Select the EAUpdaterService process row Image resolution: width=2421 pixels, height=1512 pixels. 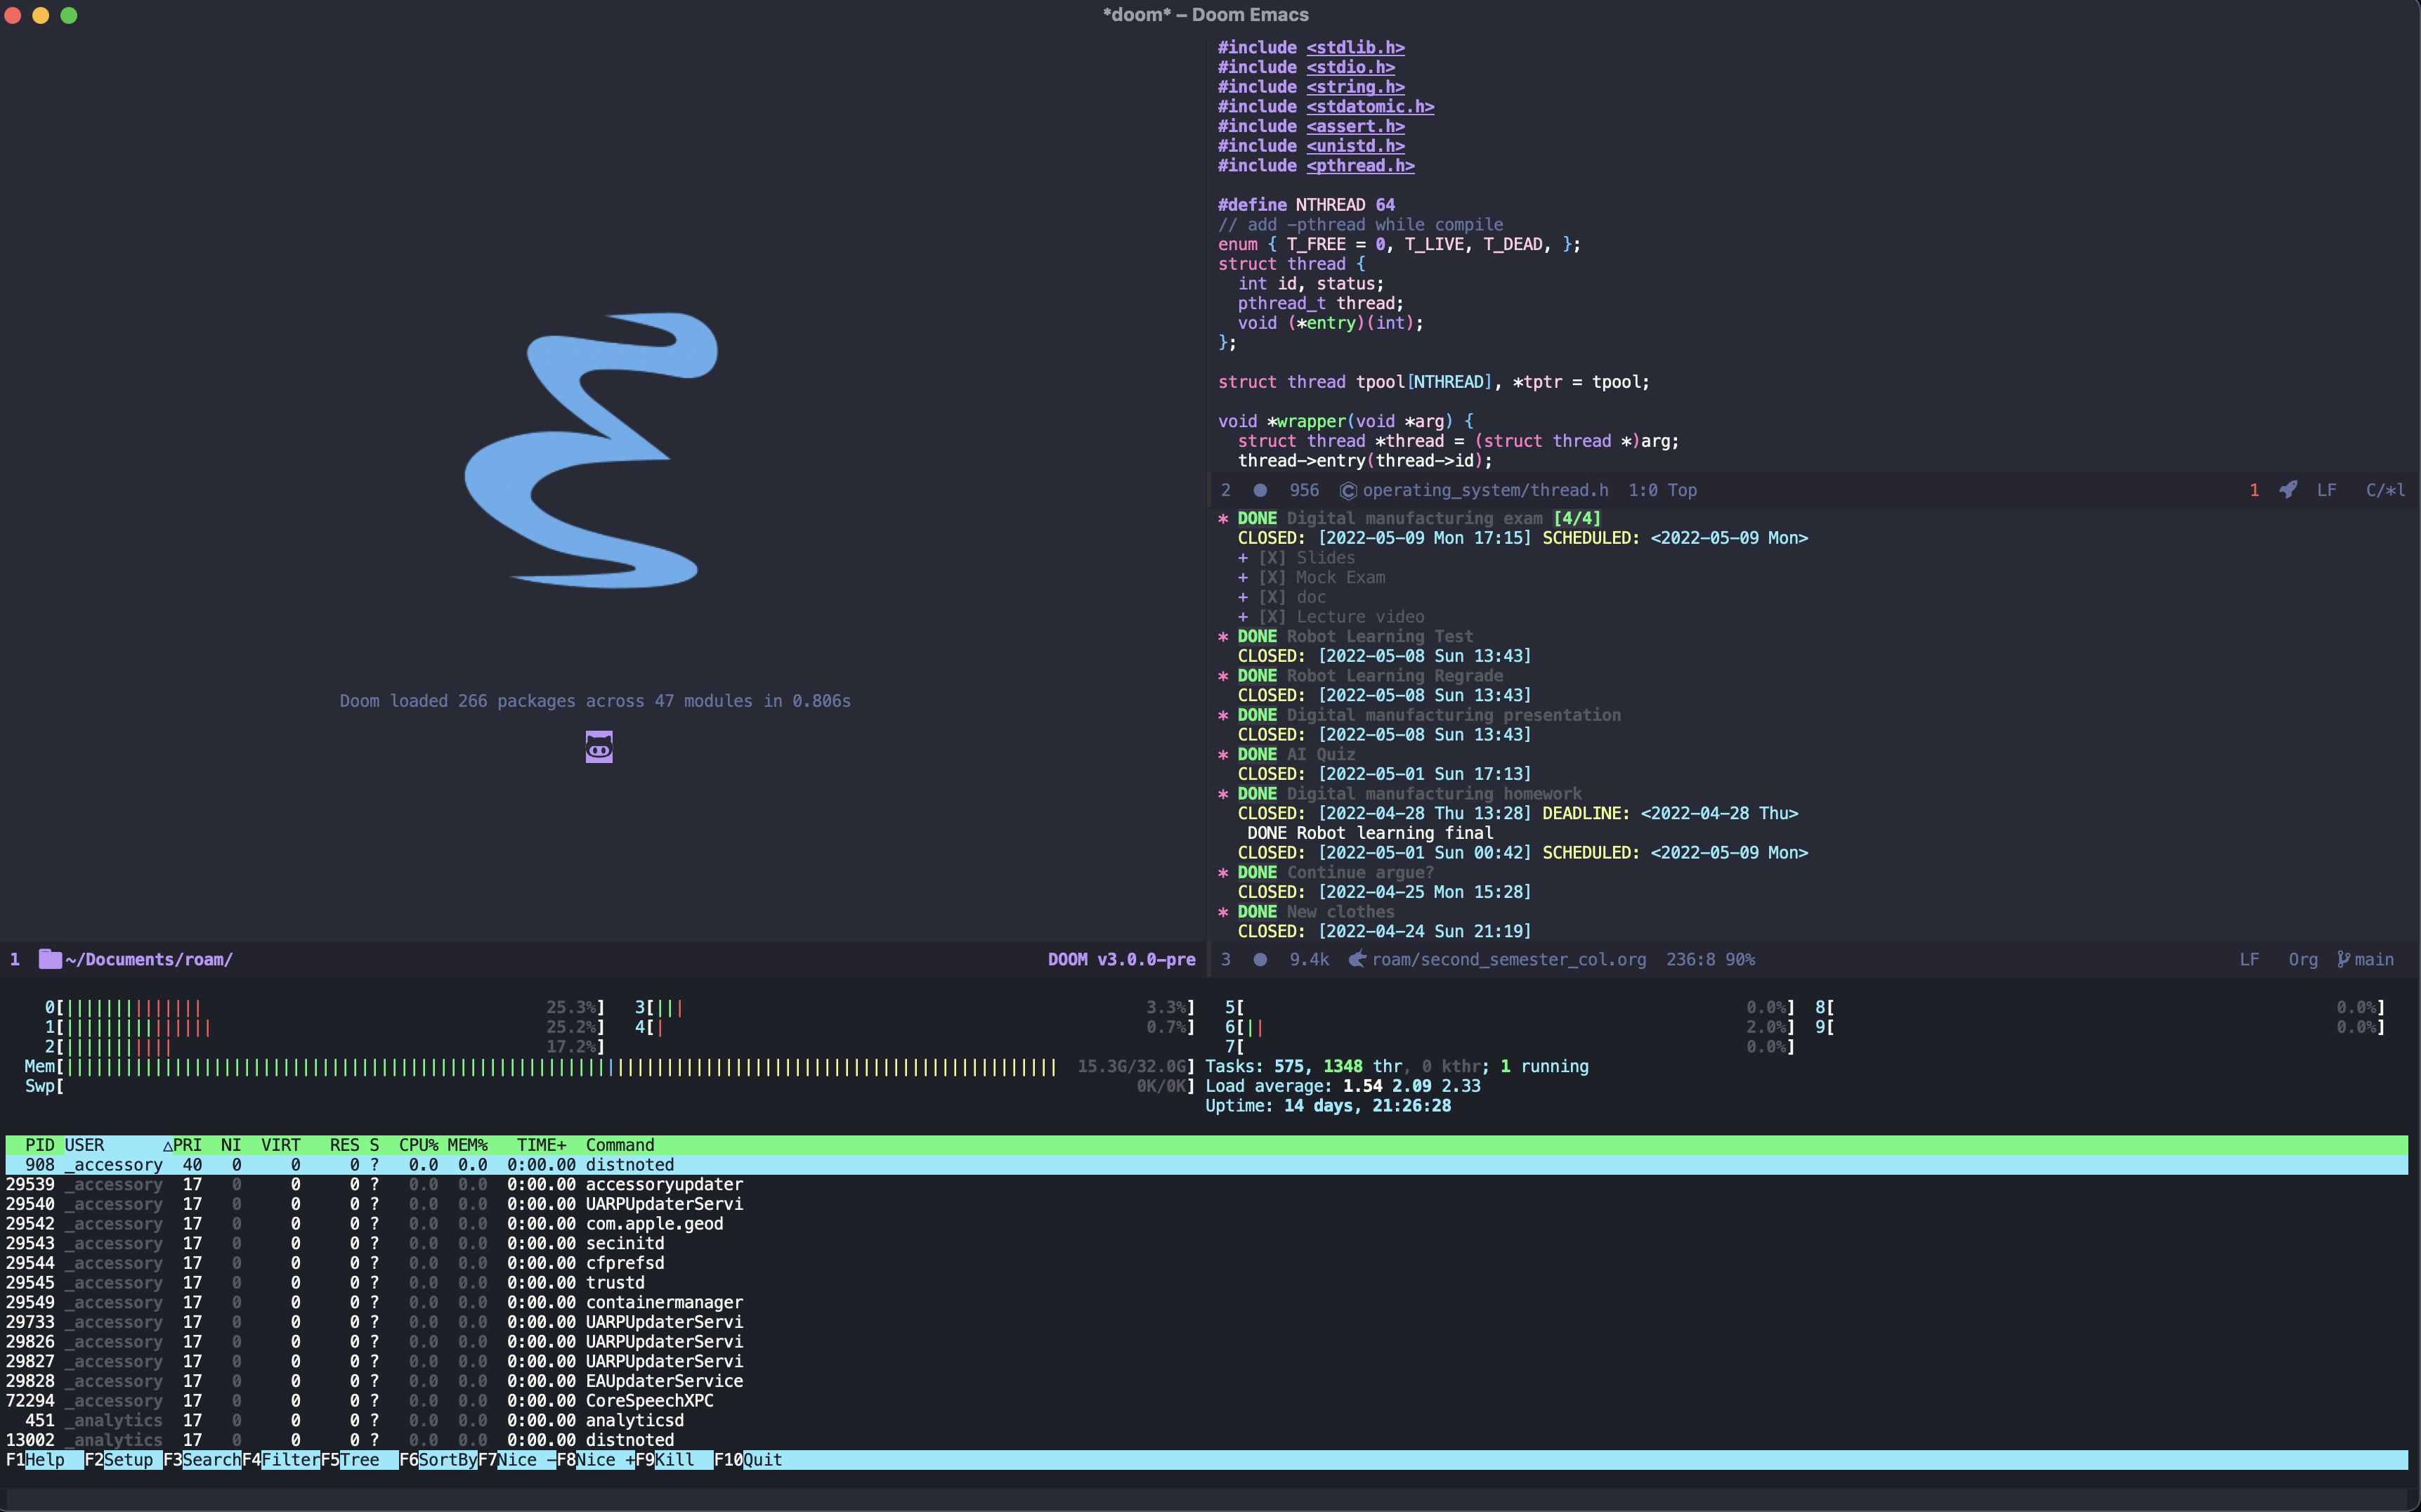tap(1206, 1381)
